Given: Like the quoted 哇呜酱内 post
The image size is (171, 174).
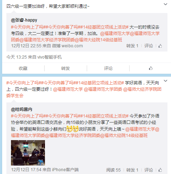Looking at the screenshot, I should click(160, 170).
